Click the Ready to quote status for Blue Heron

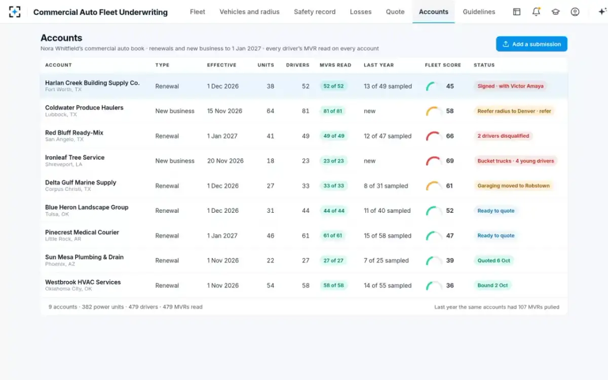[x=496, y=211]
